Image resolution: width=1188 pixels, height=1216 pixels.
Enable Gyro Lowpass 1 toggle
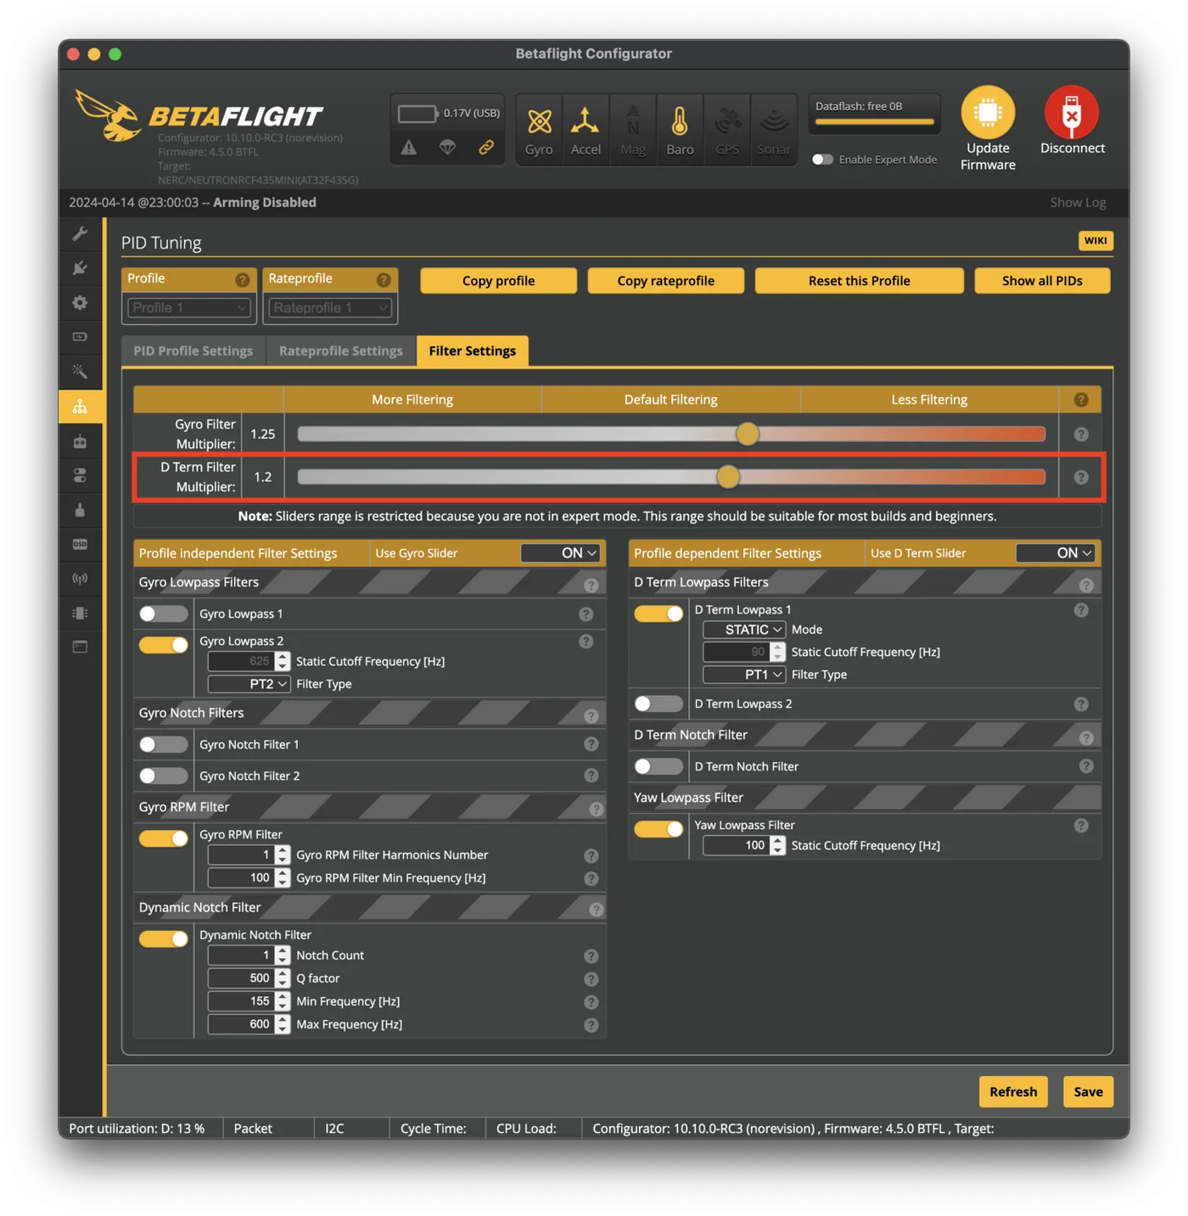pos(163,614)
